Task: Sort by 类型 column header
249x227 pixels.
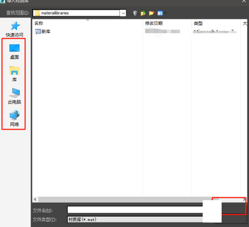Action: [216, 23]
